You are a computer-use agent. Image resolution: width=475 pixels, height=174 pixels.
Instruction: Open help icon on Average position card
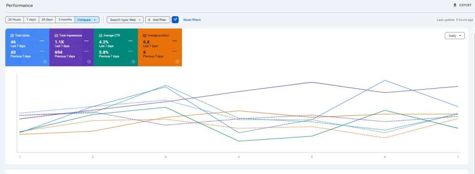(178, 62)
